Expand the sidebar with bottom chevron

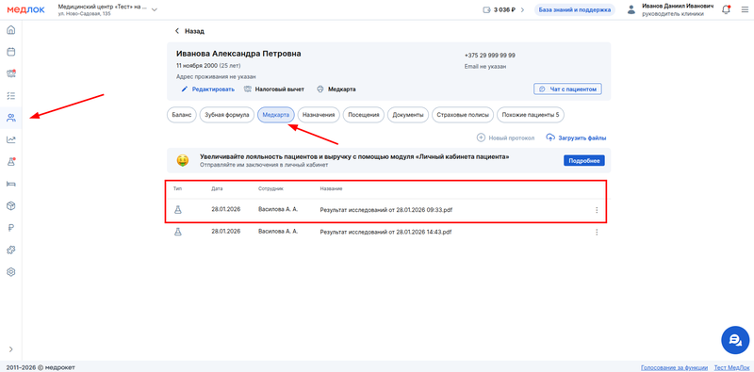click(11, 349)
